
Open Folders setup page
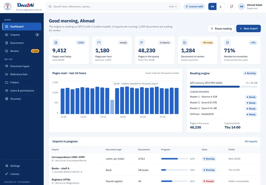click(22, 82)
